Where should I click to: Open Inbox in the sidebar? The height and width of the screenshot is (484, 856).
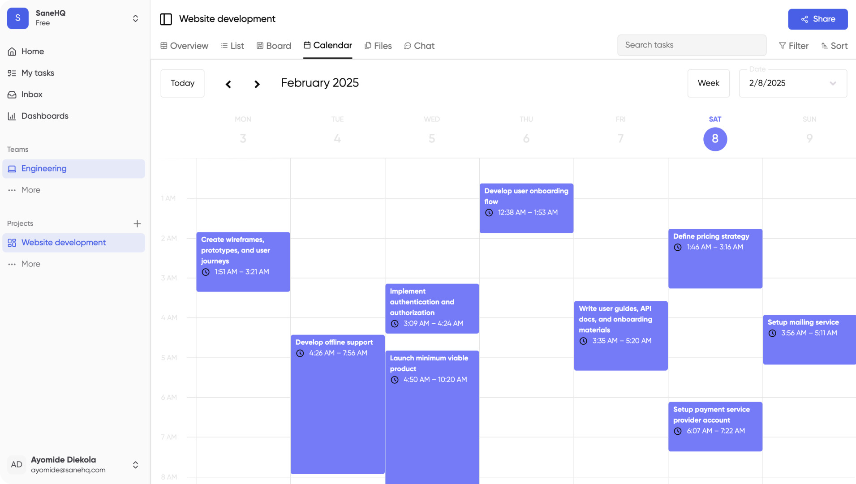tap(32, 94)
